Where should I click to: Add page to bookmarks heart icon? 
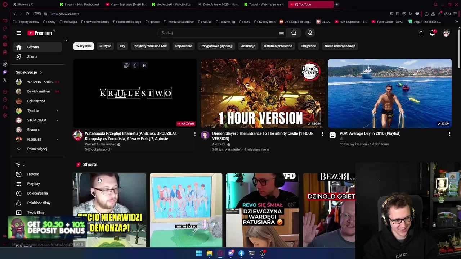pos(417,14)
